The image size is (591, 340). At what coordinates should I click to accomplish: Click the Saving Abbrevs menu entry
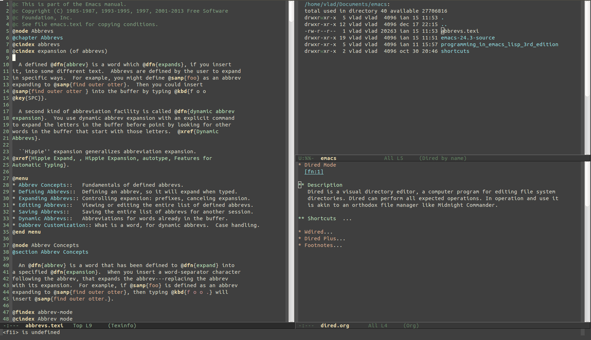click(41, 212)
